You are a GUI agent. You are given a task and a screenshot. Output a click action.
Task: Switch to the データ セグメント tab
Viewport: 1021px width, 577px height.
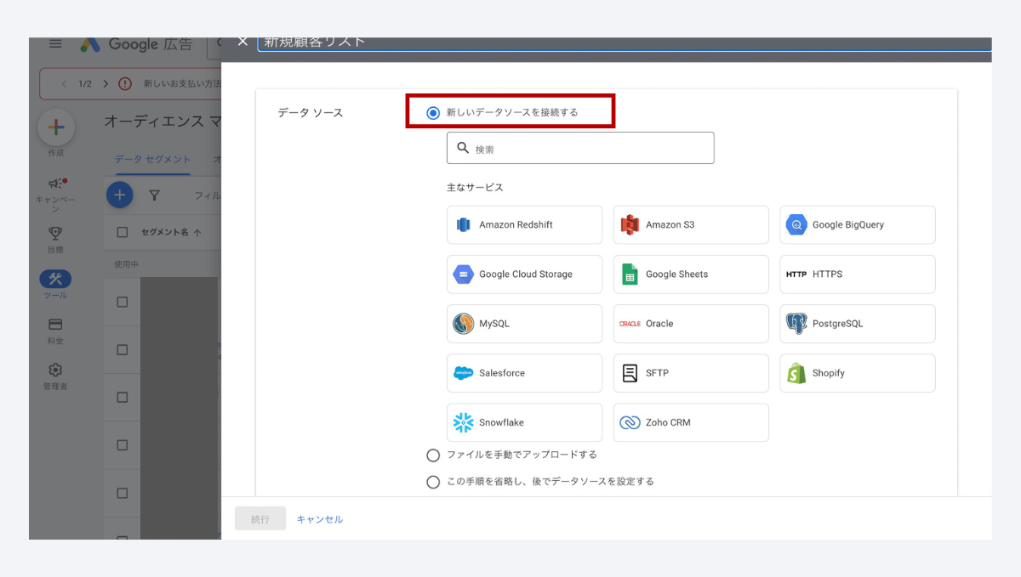tap(152, 159)
